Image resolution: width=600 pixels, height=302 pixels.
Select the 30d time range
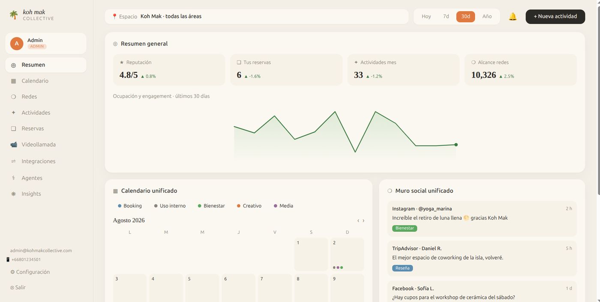(x=465, y=17)
